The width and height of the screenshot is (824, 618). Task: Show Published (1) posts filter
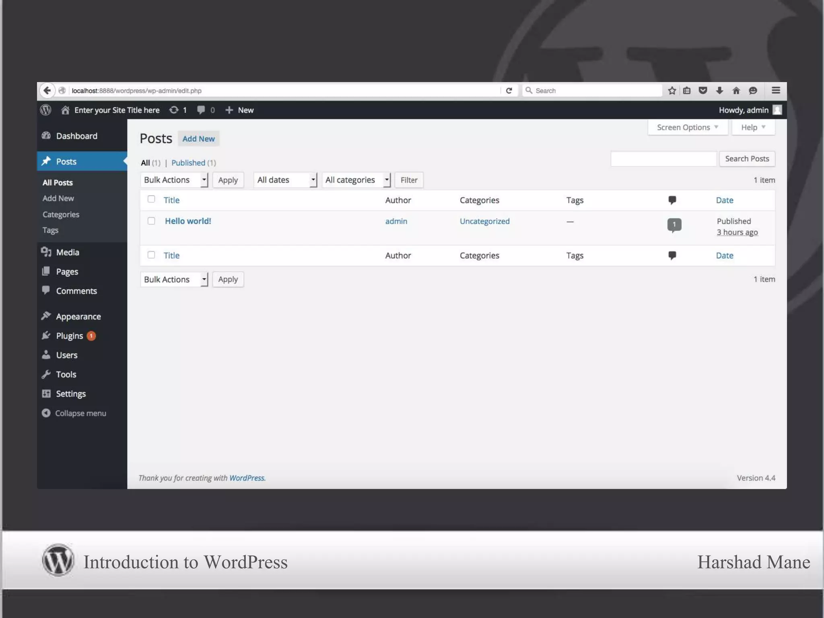click(194, 163)
